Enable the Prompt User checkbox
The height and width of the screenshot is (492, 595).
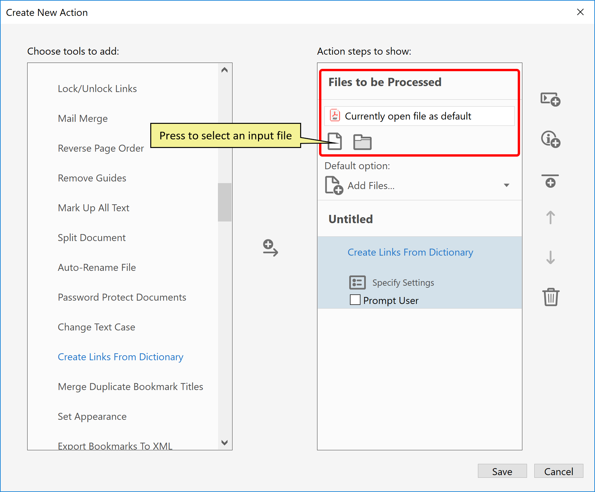[355, 300]
